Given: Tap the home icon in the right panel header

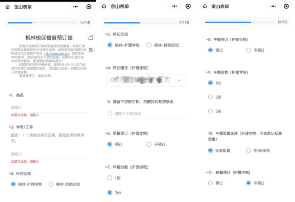Looking at the screenshot, I should point(205,6).
